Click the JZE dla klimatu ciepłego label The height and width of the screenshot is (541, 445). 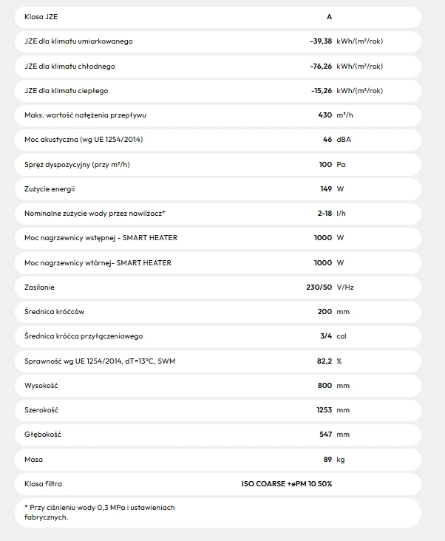66,91
